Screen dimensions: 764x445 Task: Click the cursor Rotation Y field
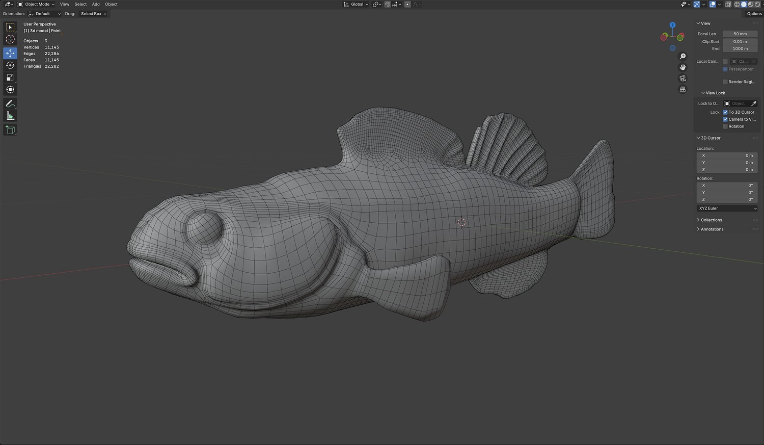coord(727,193)
